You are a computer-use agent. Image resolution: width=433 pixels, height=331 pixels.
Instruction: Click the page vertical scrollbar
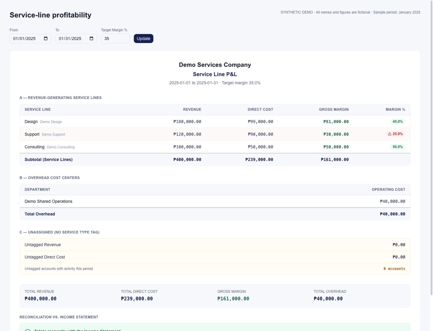[x=431, y=149]
